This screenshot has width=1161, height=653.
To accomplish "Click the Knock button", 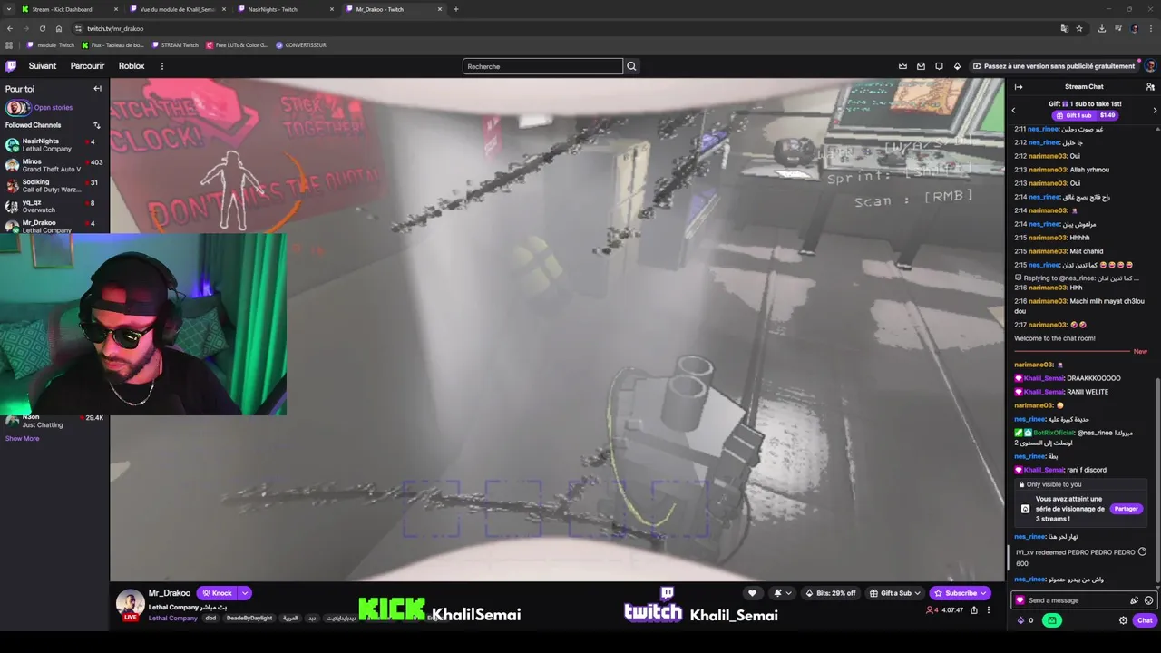I will click(217, 593).
